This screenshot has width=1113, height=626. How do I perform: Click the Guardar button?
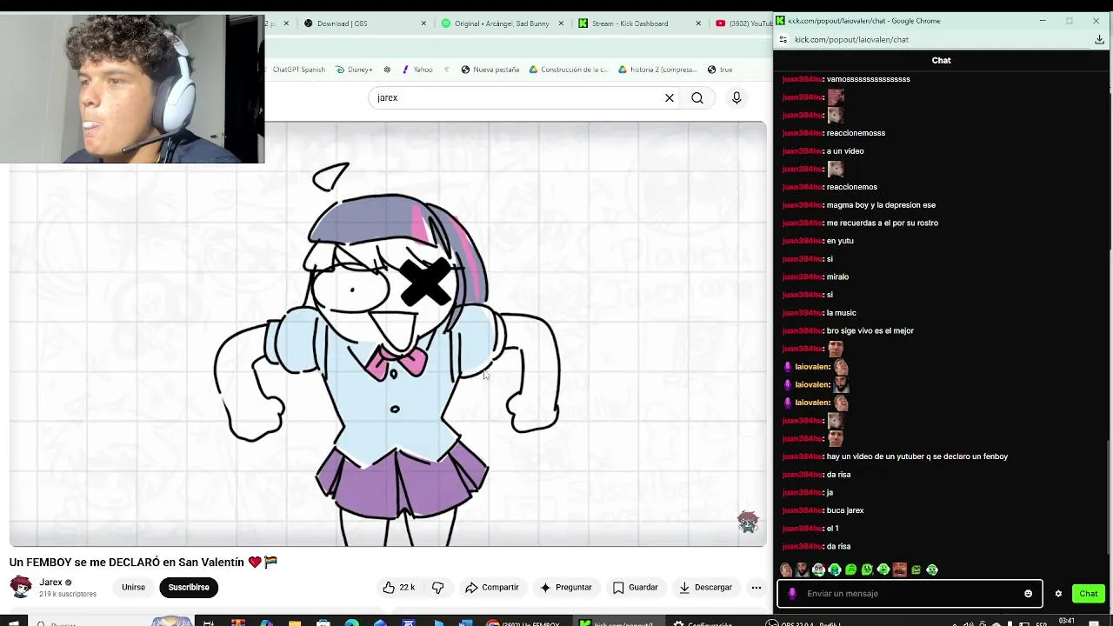click(x=636, y=588)
